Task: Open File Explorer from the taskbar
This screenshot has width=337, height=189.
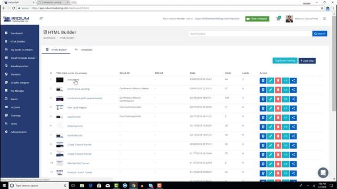Action: point(82,185)
